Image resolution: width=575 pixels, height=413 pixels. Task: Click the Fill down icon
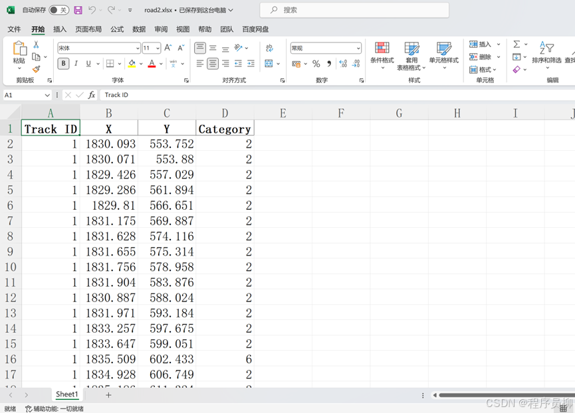tap(517, 56)
